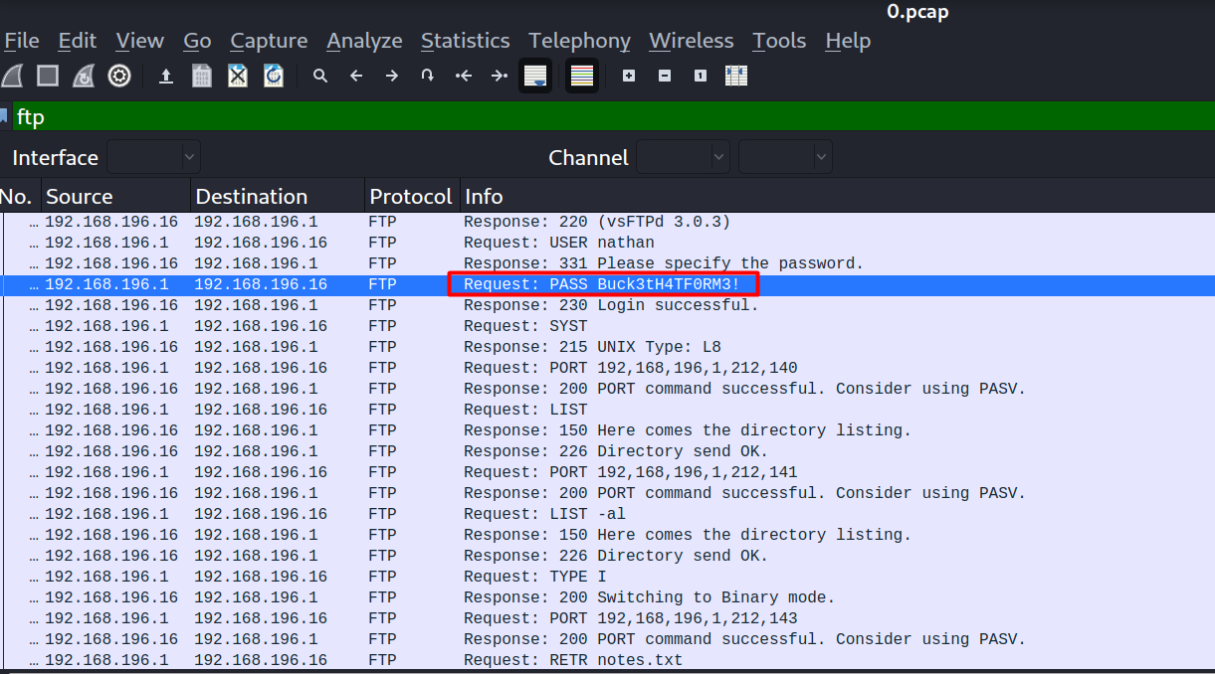Image resolution: width=1215 pixels, height=674 pixels.
Task: Click the ftp display filter field
Action: click(597, 116)
